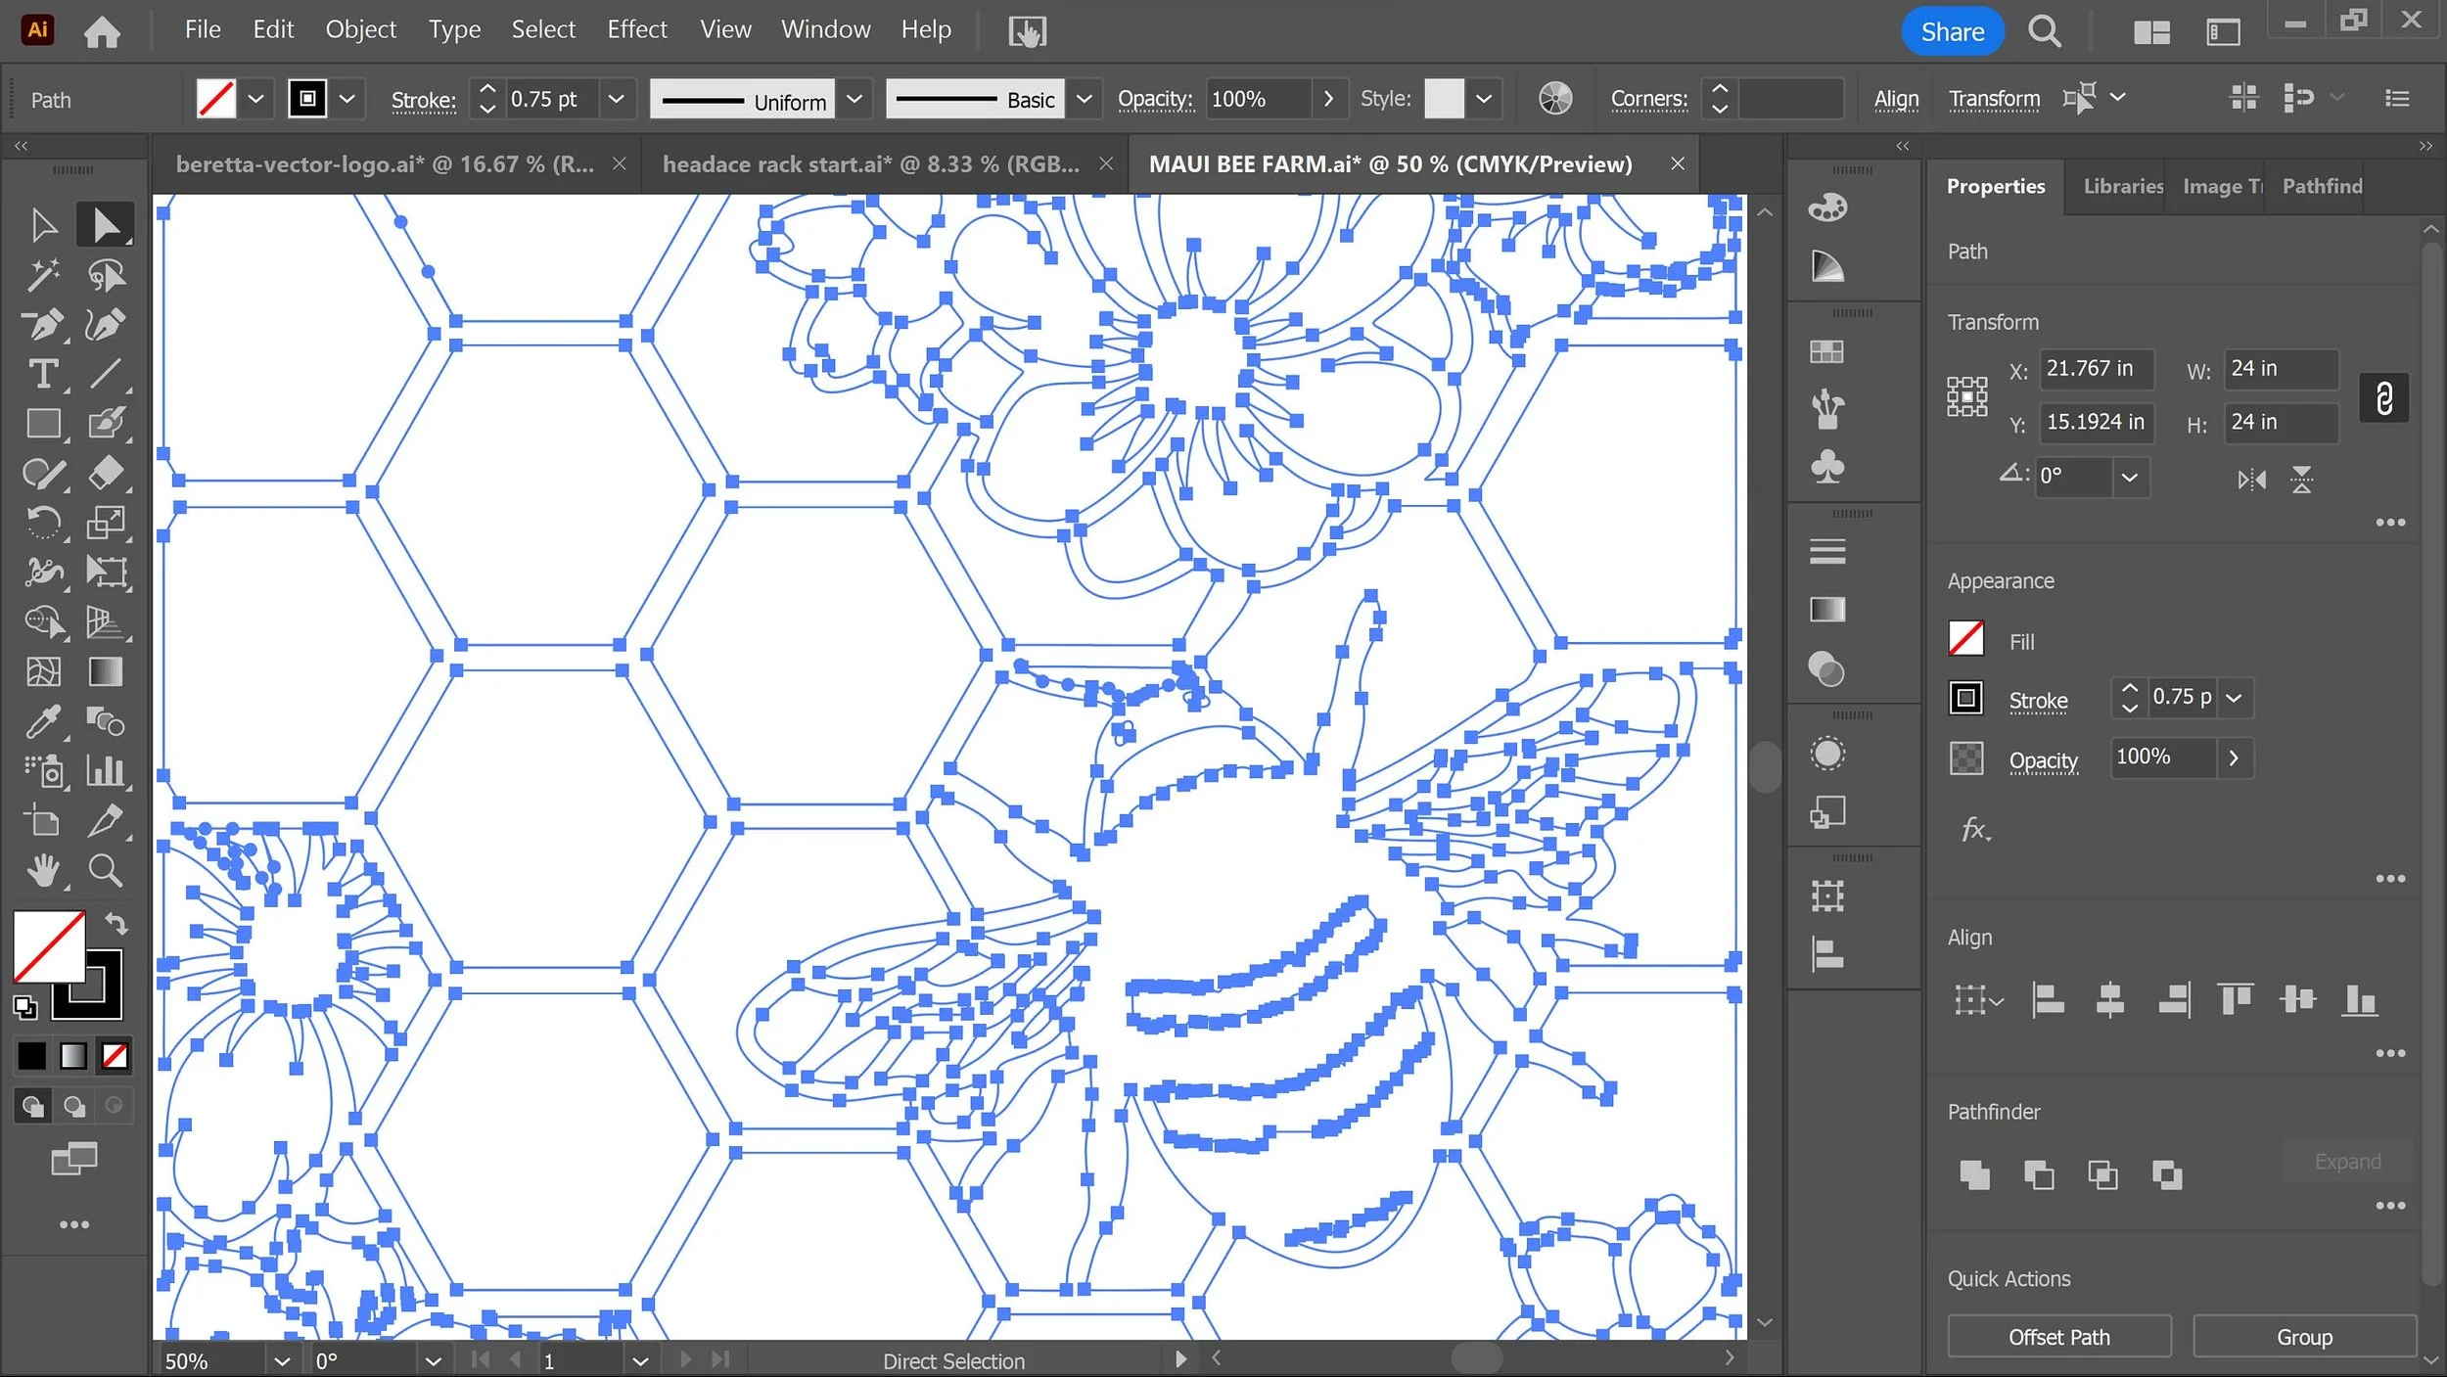The width and height of the screenshot is (2447, 1377).
Task: Open the stroke weight dropdown in control bar
Action: 616,99
